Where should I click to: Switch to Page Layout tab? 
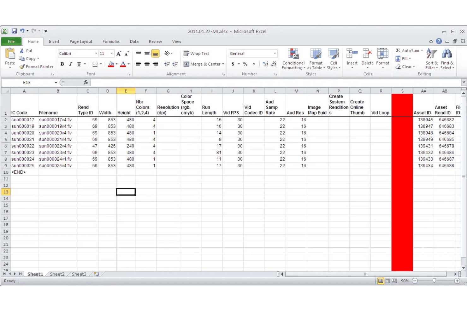(81, 41)
